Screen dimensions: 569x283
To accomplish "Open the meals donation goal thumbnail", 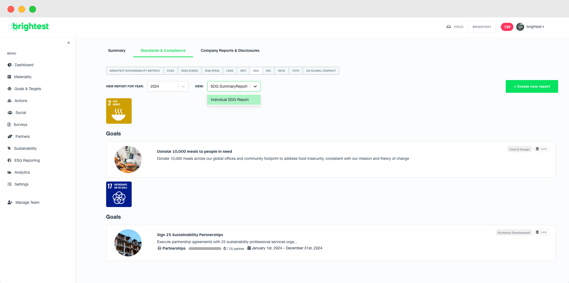I will point(128,160).
